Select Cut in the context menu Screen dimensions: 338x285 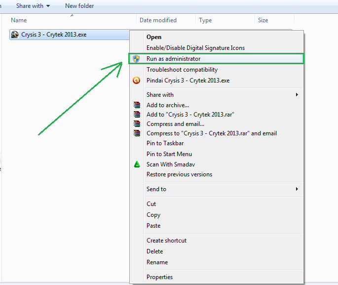tap(217, 204)
